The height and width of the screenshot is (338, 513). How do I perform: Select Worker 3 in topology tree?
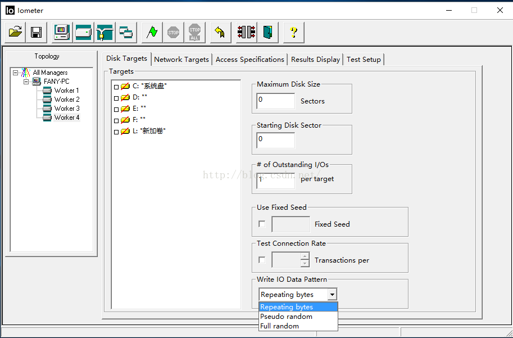67,109
